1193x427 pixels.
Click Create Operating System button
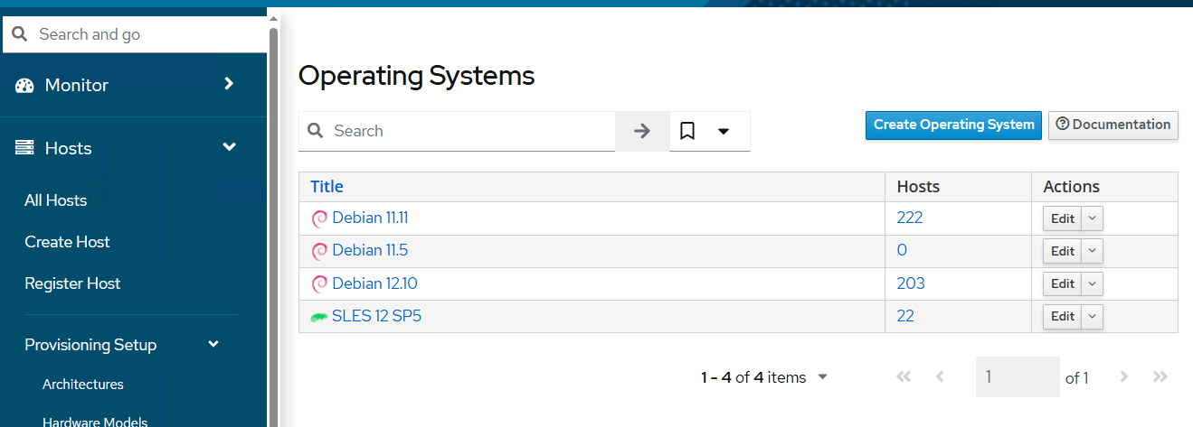pos(954,125)
